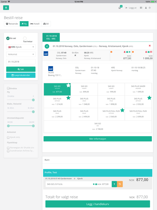Screen dimensions: 157x210
Task: Select SAS PLUS FULL FLEX CFLEX 2 699,00
Action: (x=138, y=114)
